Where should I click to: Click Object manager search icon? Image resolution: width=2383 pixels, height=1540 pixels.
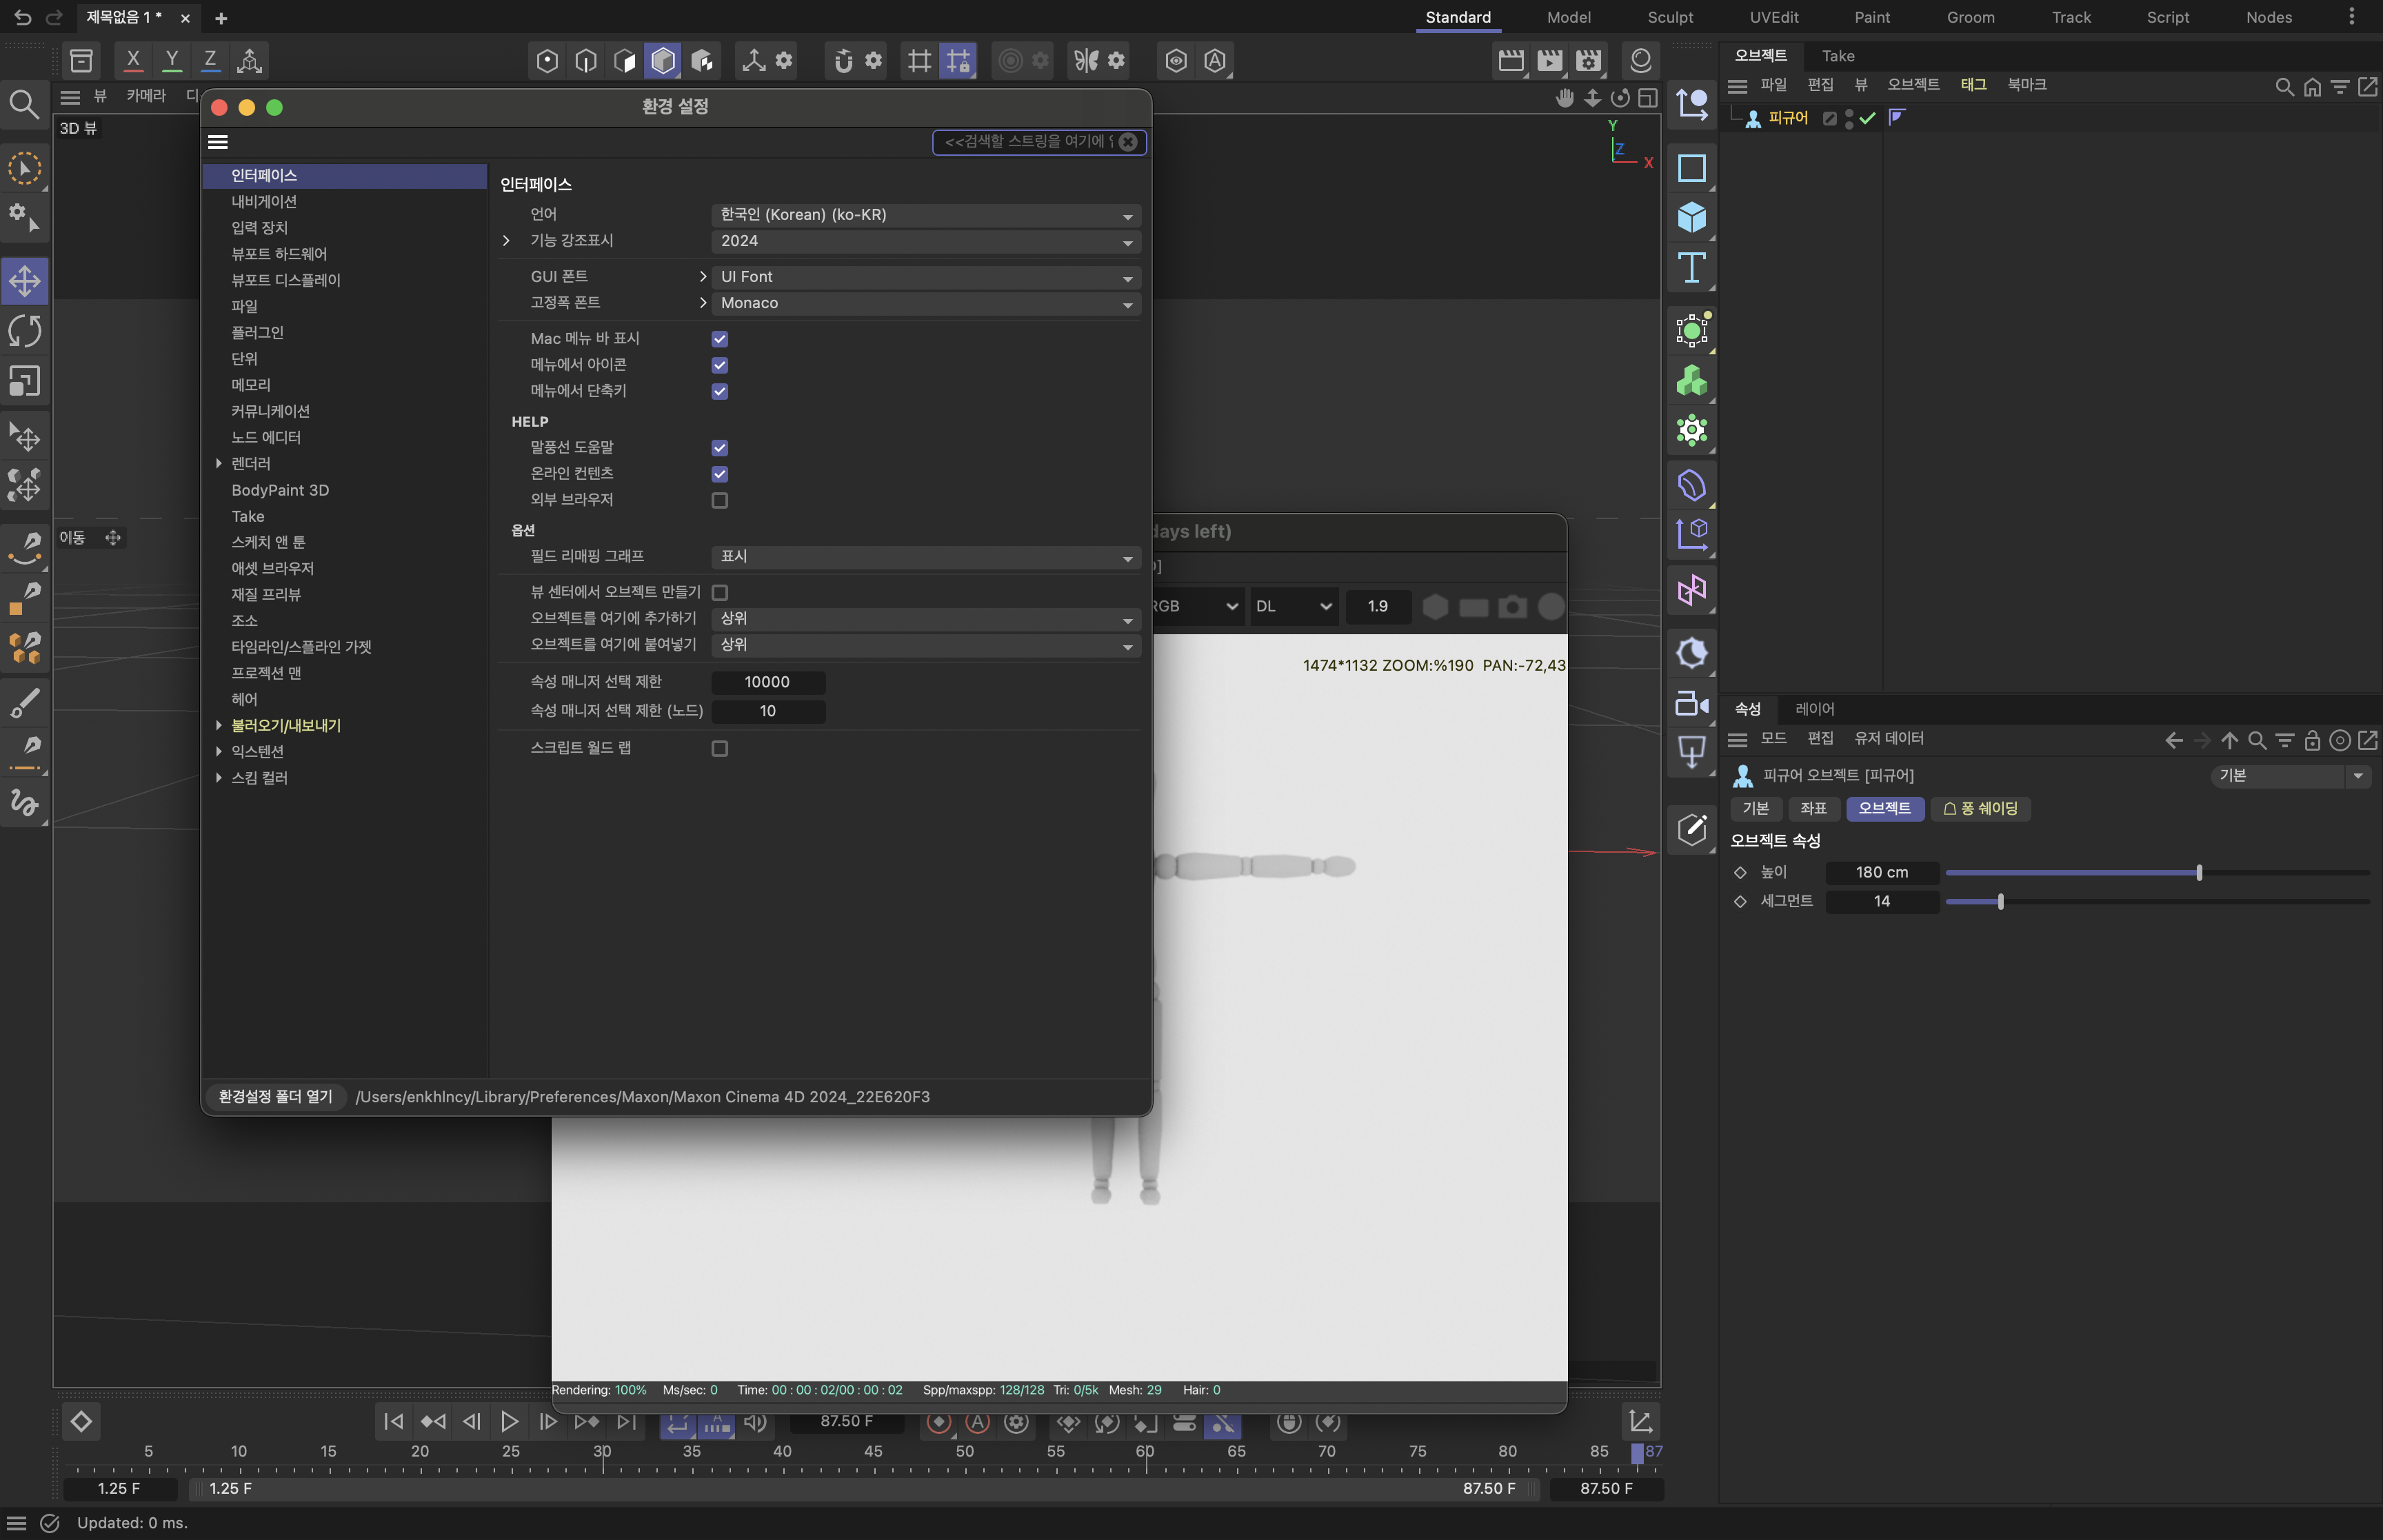tap(2284, 86)
